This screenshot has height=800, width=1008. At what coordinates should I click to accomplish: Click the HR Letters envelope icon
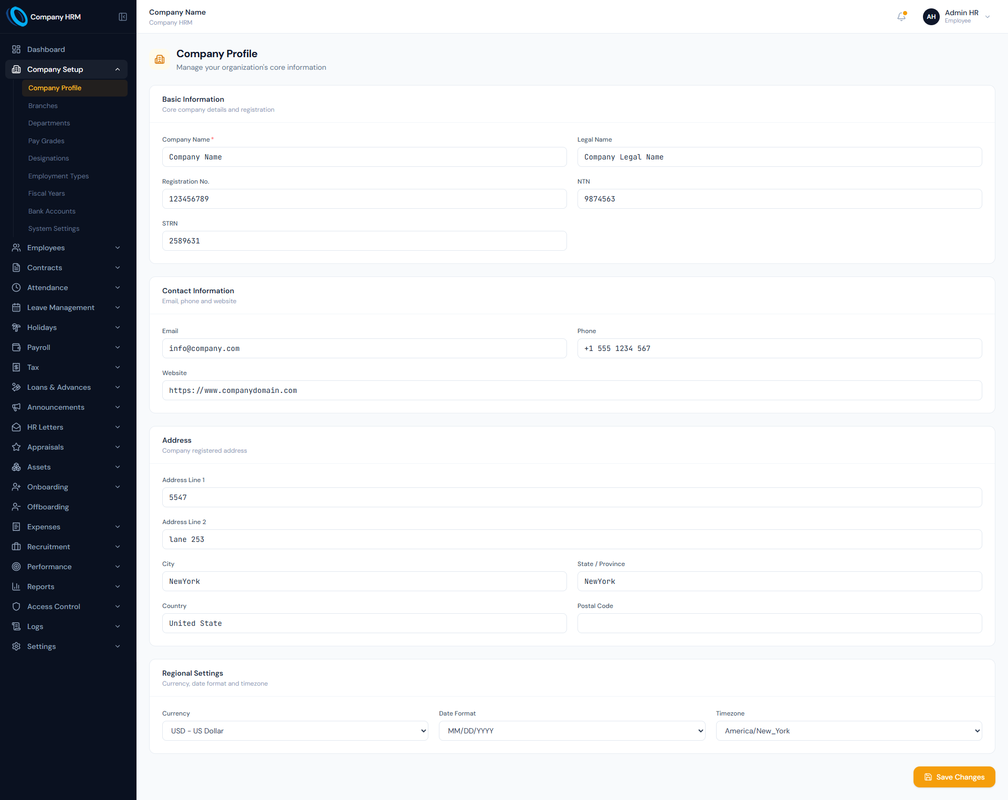16,427
